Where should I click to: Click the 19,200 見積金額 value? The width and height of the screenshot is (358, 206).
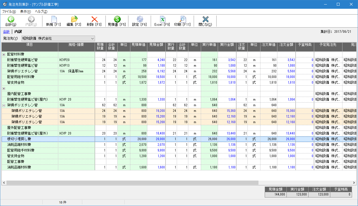pyautogui.click(x=160, y=111)
